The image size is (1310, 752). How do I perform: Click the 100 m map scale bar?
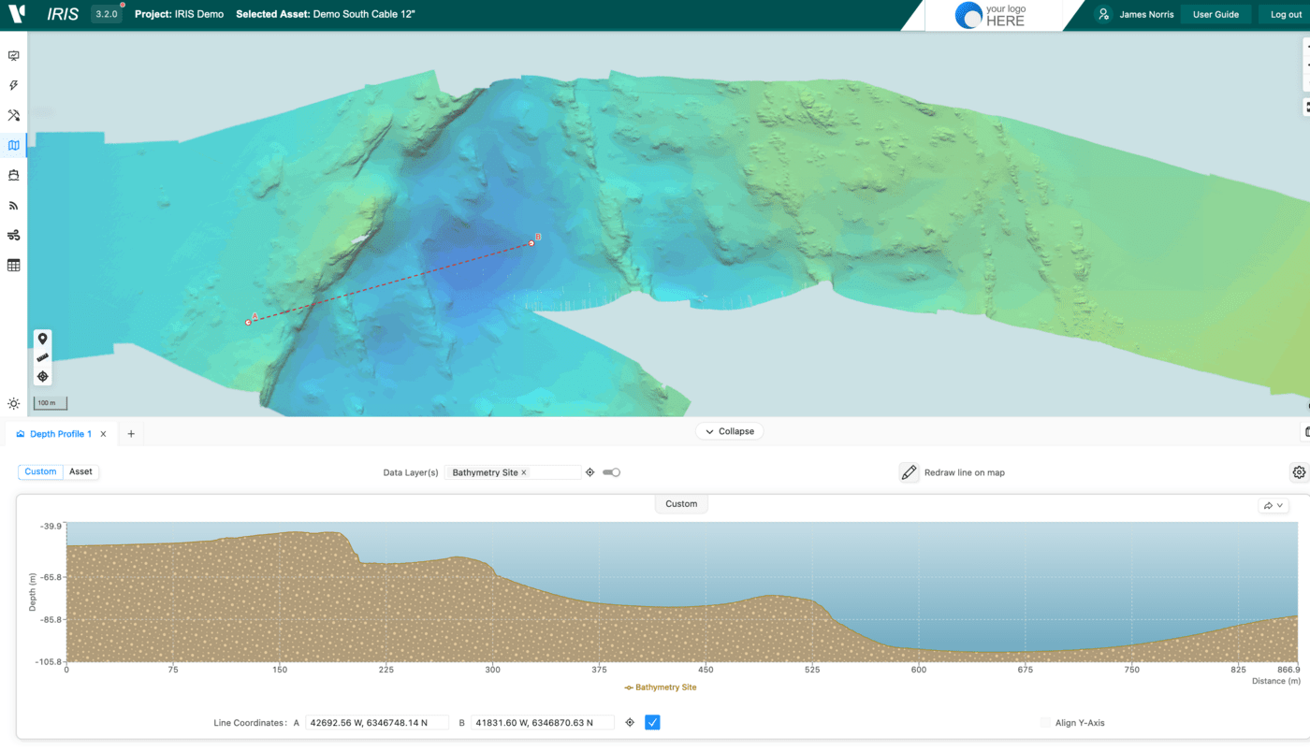point(51,403)
